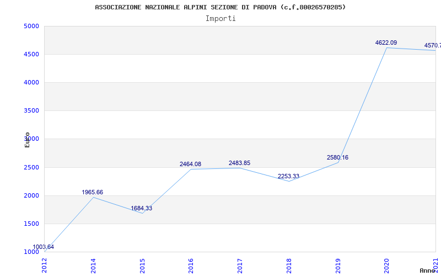Select the 2253.33 data label
This screenshot has width=441, height=276.
point(288,176)
